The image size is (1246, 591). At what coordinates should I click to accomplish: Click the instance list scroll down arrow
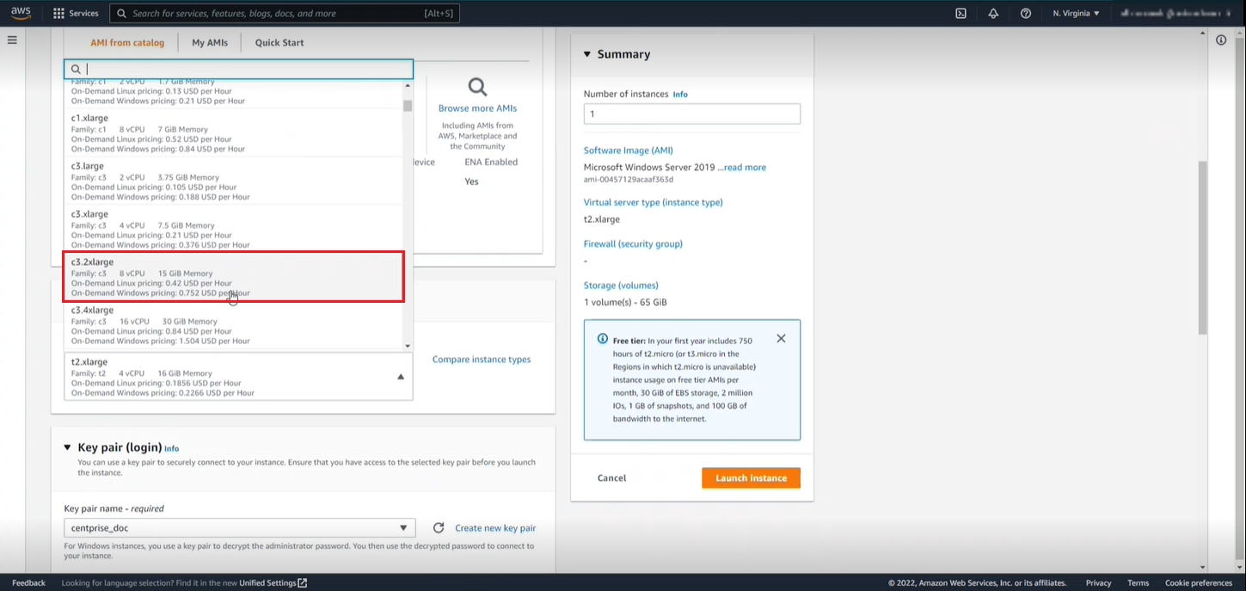point(408,346)
